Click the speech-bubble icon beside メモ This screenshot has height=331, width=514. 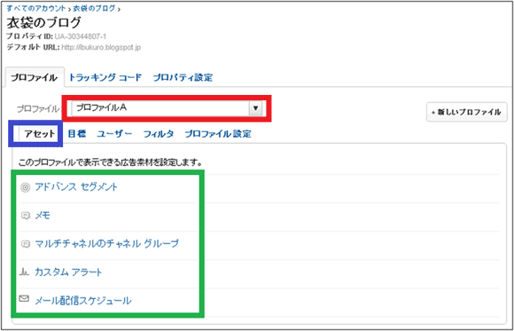(25, 216)
